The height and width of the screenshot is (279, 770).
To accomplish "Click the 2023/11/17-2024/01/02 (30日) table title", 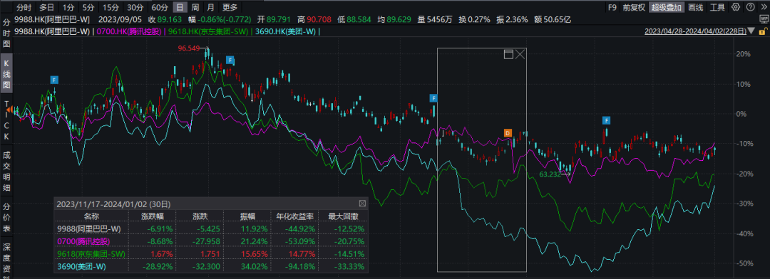I will (x=114, y=204).
